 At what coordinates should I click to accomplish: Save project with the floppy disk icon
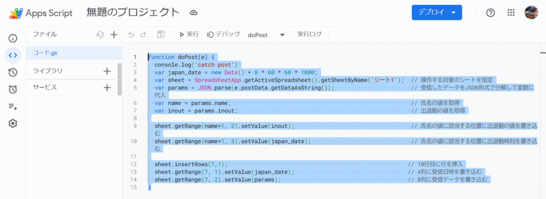[161, 35]
